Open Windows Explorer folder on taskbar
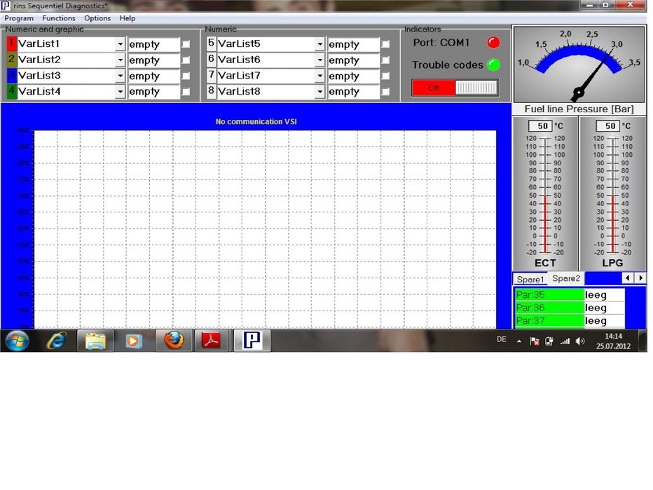The width and height of the screenshot is (653, 490). (x=95, y=341)
